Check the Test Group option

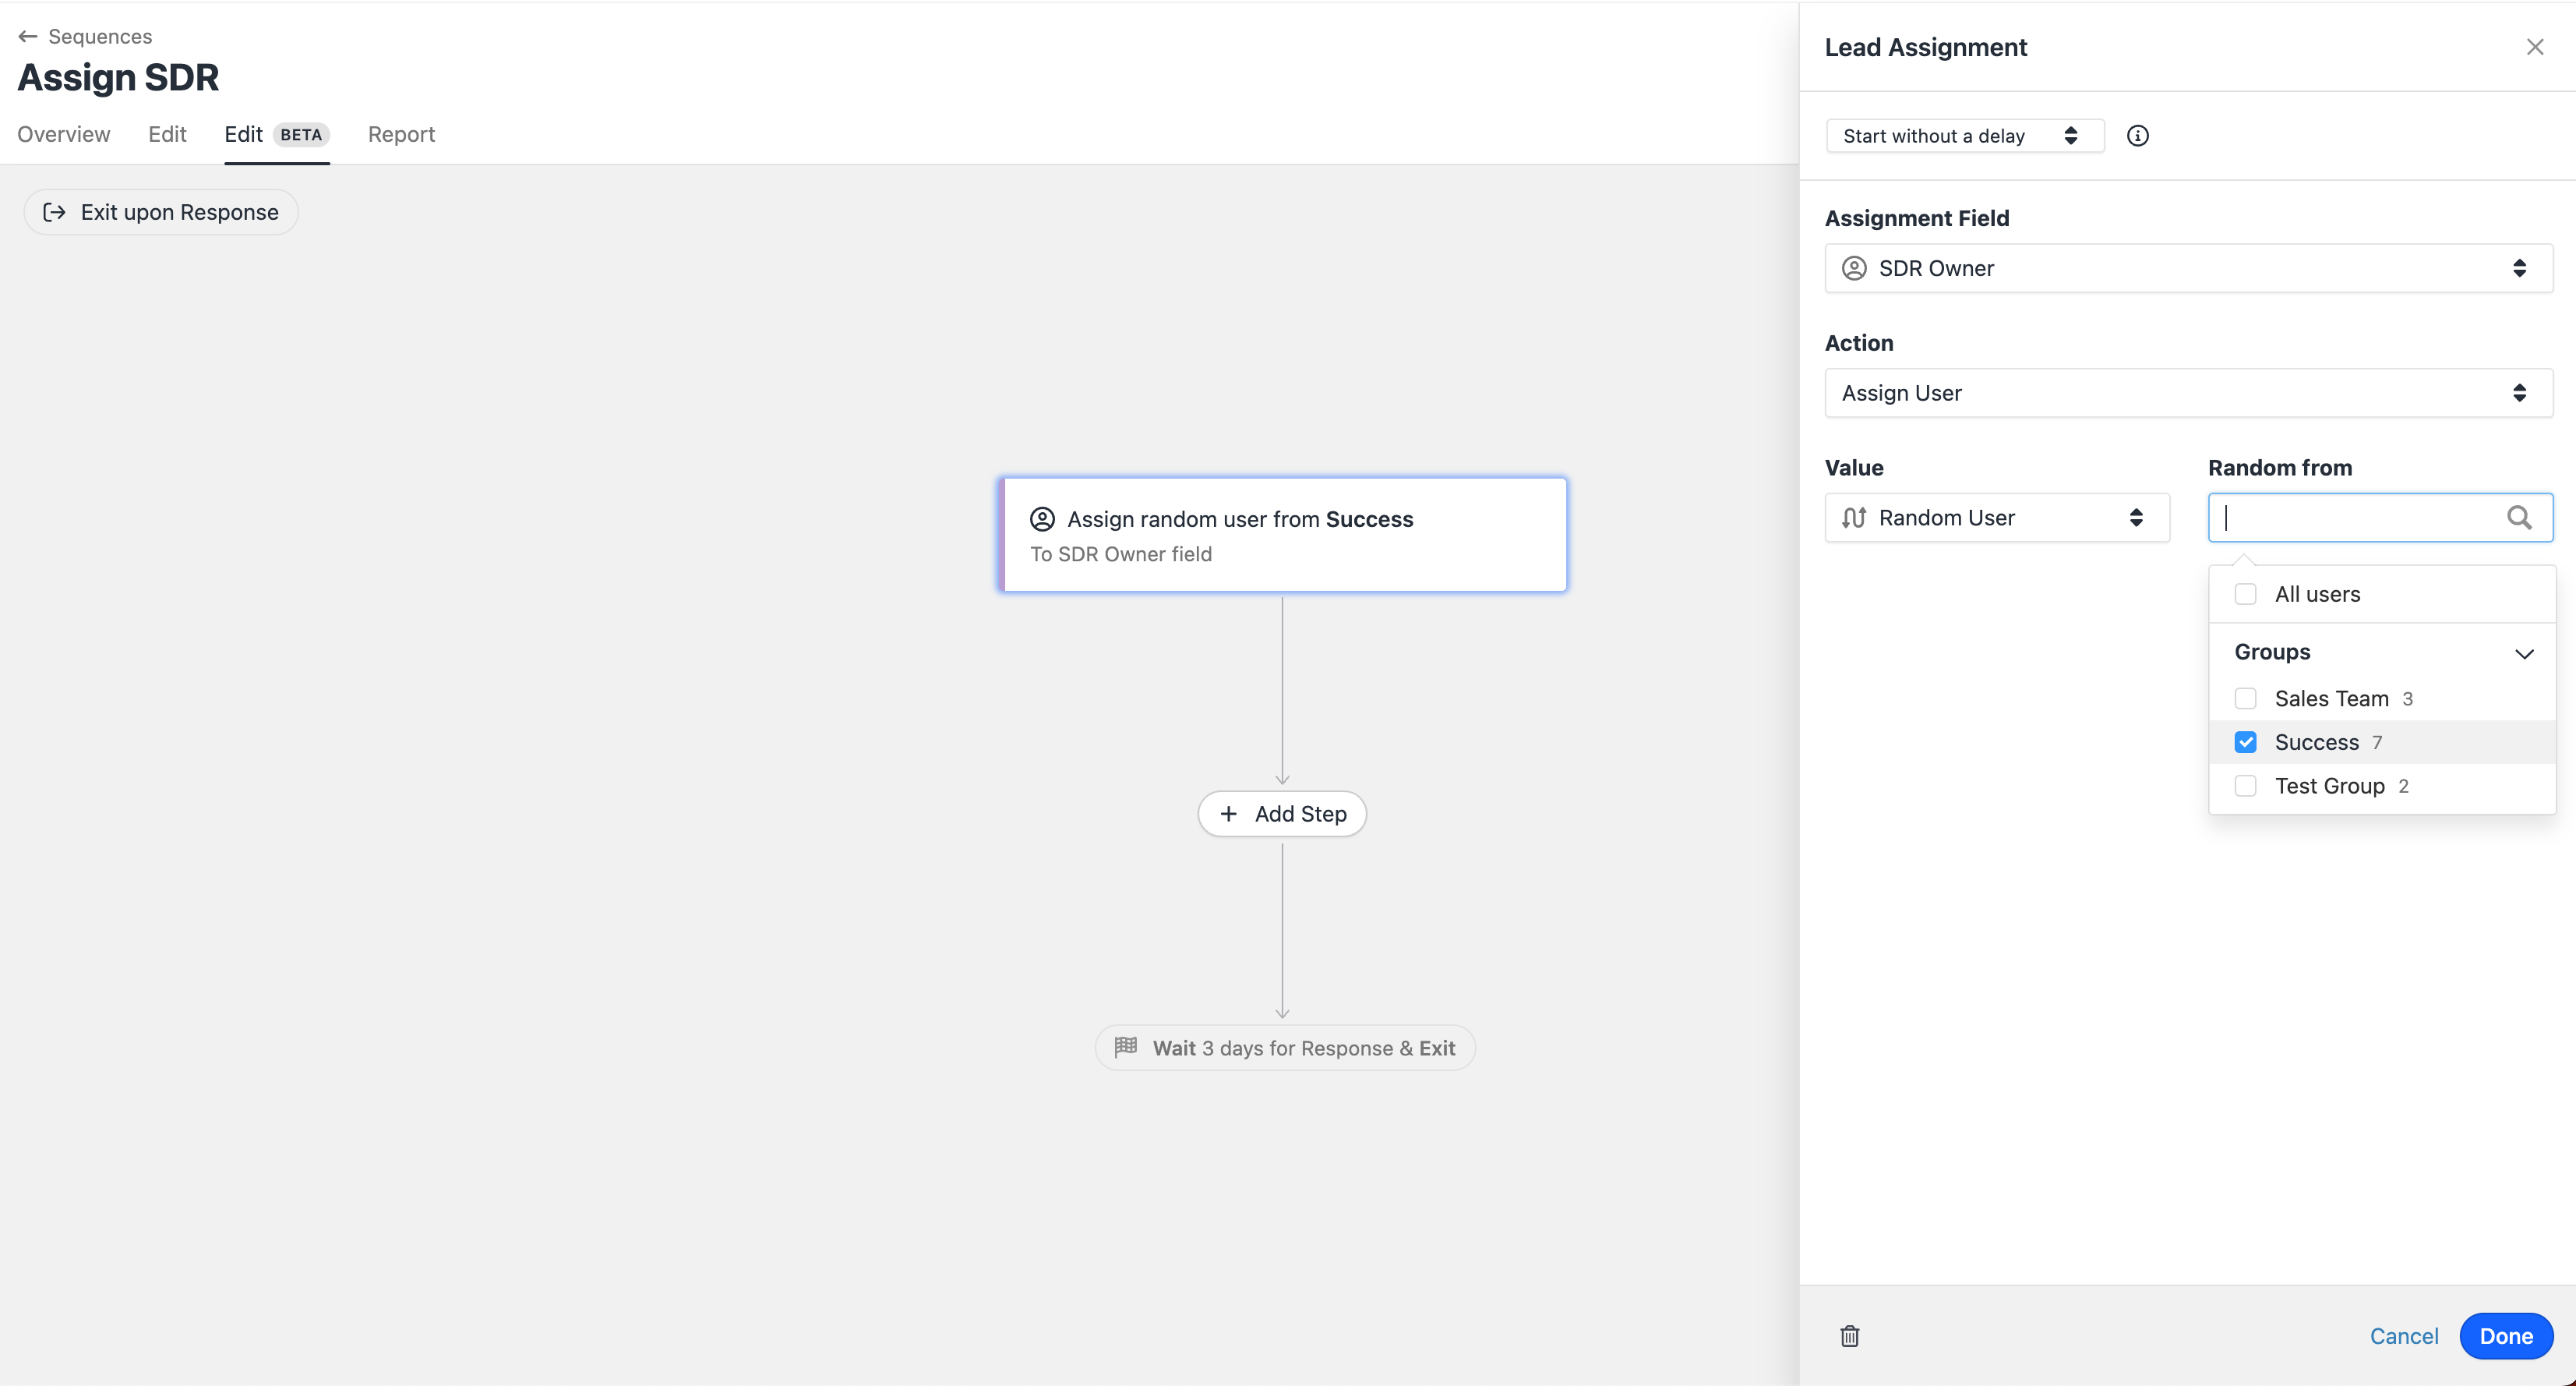[x=2247, y=786]
